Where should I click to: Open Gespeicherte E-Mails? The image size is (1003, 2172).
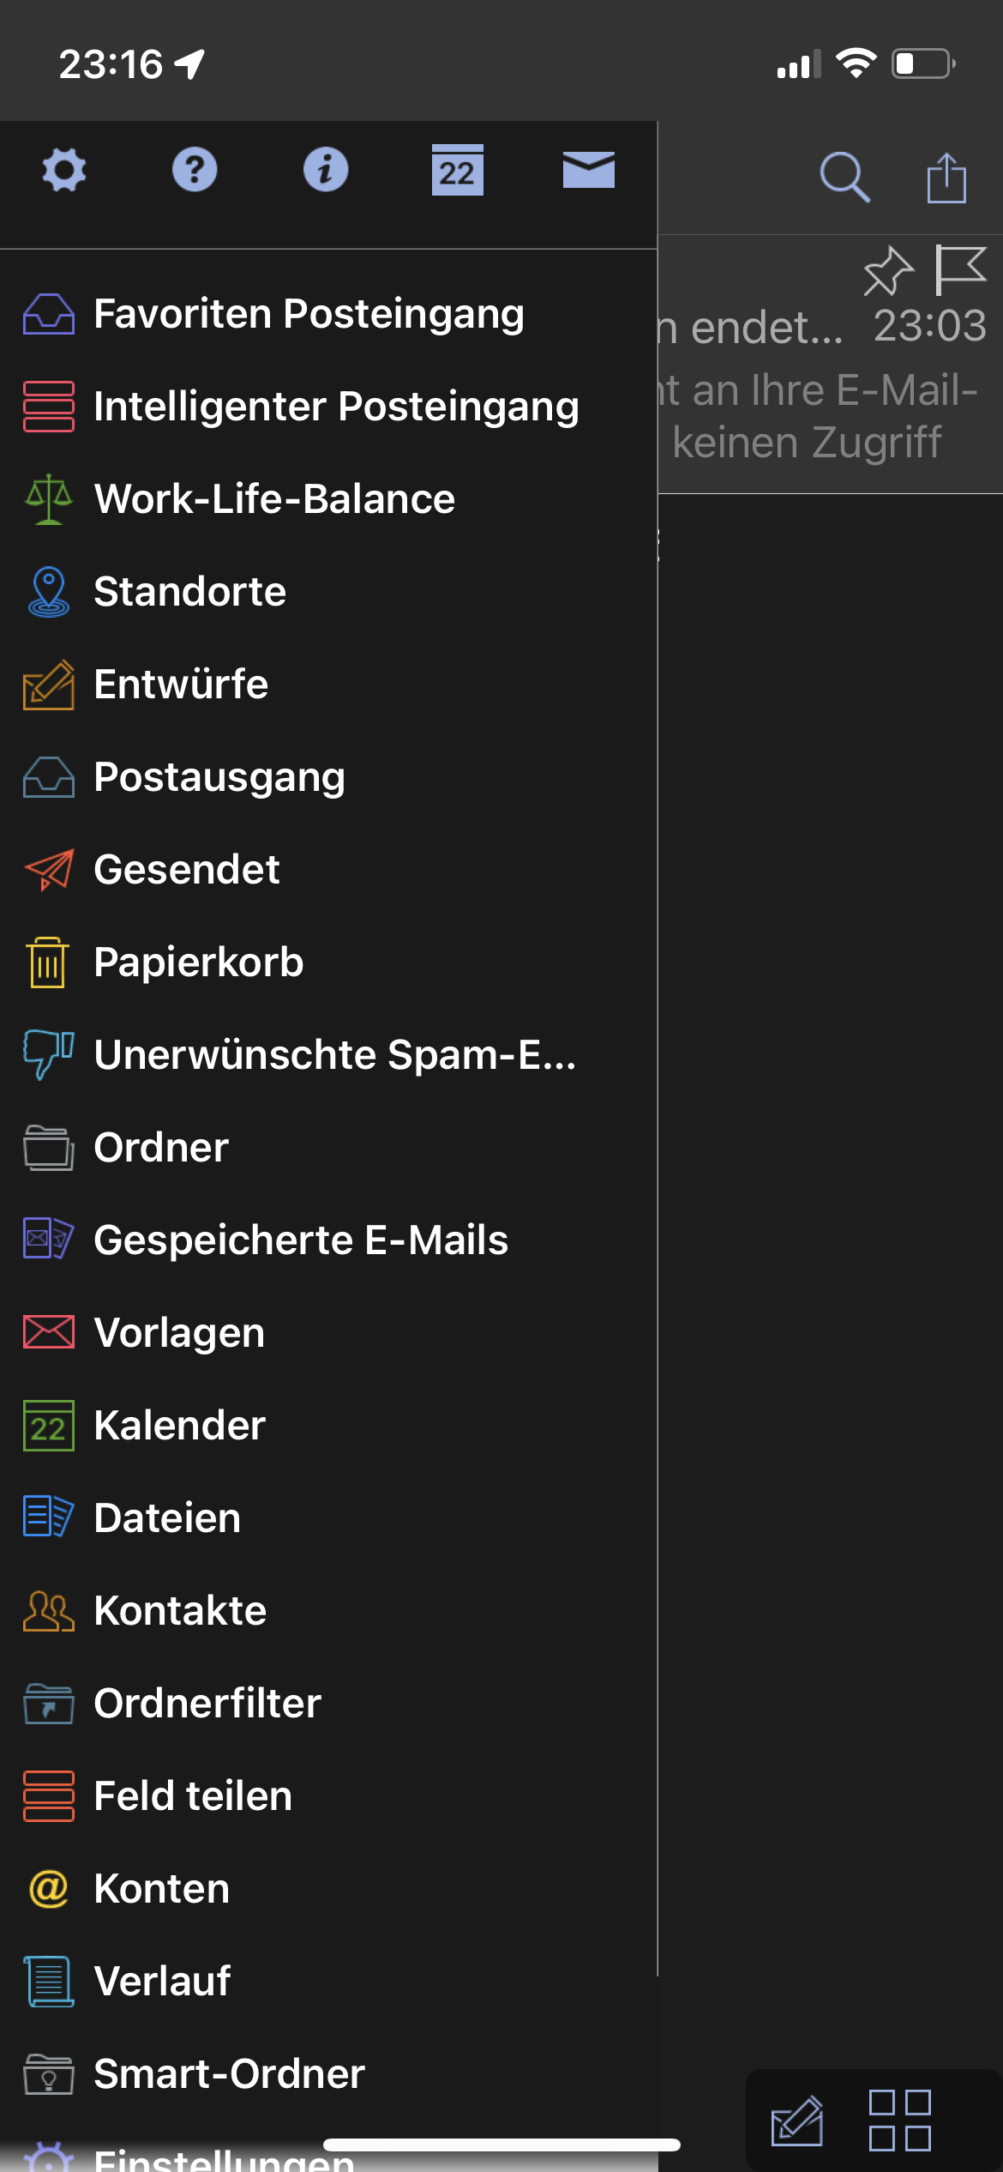click(301, 1240)
